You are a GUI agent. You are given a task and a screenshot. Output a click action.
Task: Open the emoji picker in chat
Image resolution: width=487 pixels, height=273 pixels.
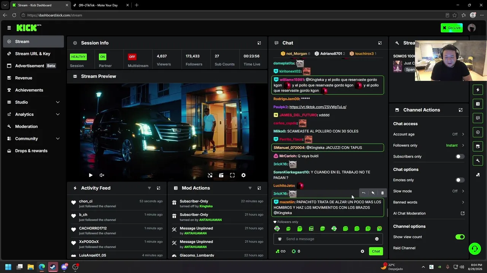pyautogui.click(x=377, y=239)
